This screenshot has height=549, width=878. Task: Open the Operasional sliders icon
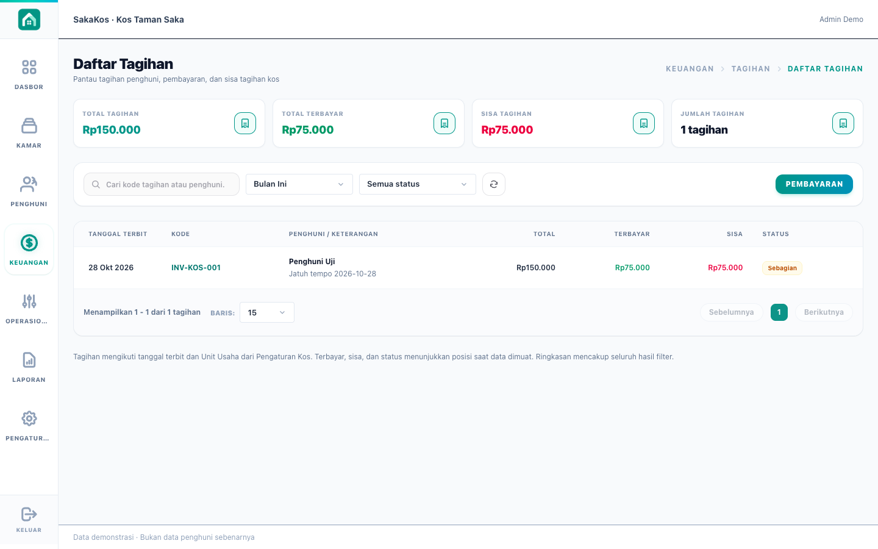tap(29, 301)
